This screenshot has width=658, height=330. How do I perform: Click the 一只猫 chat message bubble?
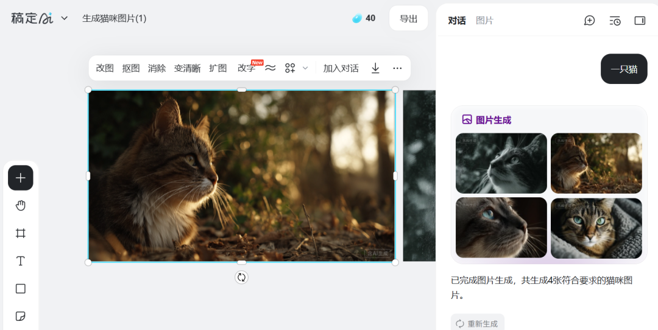624,69
